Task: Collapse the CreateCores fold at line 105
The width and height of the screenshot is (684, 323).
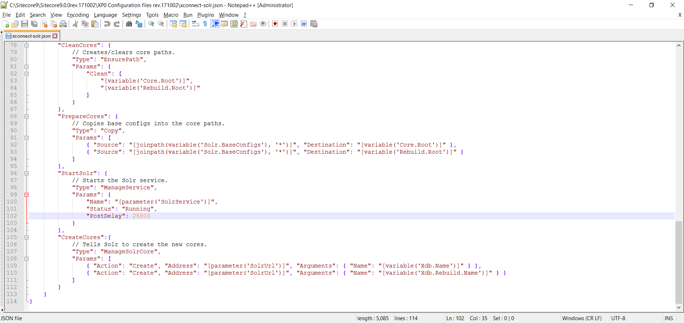Action: 26,237
